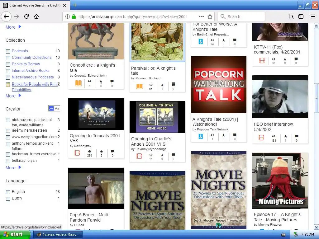Viewport: 319px width, 239px height.
Task: Open 'Episode 17 – A Knight's Tale' title
Action: [277, 217]
